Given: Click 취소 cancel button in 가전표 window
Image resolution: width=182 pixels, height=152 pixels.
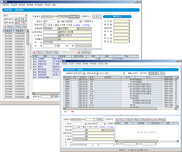Looking at the screenshot, I should tap(150, 120).
